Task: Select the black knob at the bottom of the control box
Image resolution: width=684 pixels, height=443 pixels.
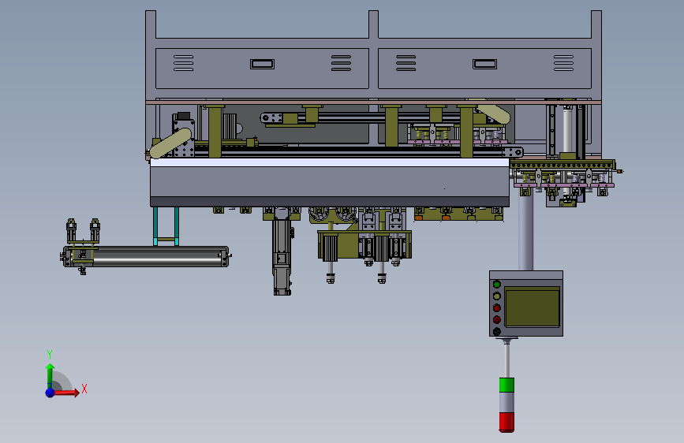Action: coord(496,332)
